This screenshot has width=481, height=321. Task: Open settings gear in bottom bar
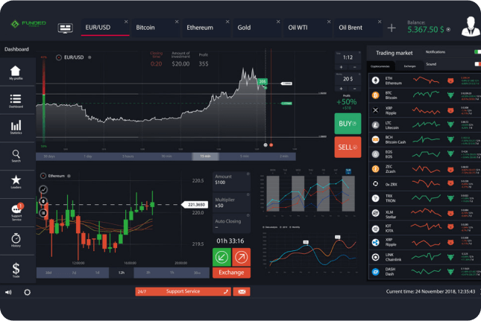click(x=28, y=292)
